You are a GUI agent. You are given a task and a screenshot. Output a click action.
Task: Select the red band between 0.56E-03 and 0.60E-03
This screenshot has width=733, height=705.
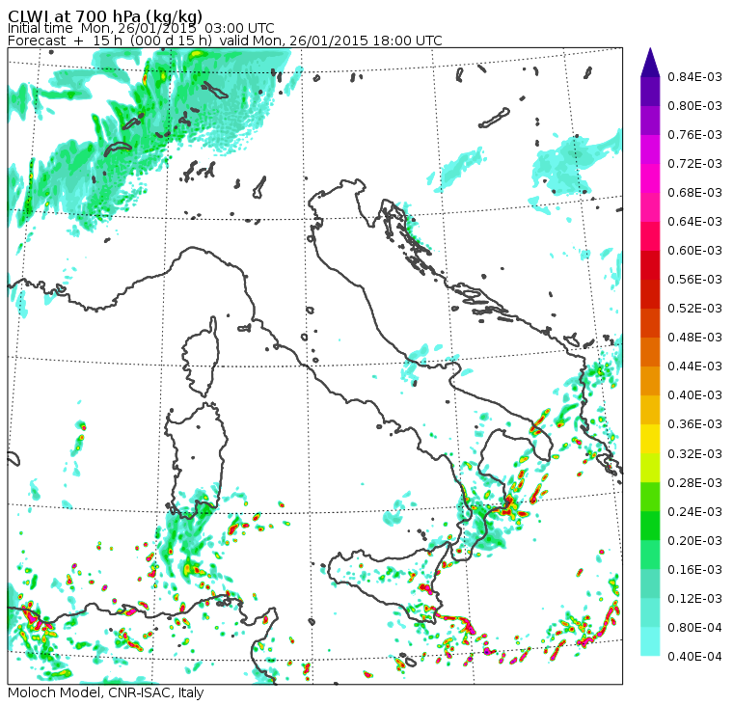pos(650,265)
